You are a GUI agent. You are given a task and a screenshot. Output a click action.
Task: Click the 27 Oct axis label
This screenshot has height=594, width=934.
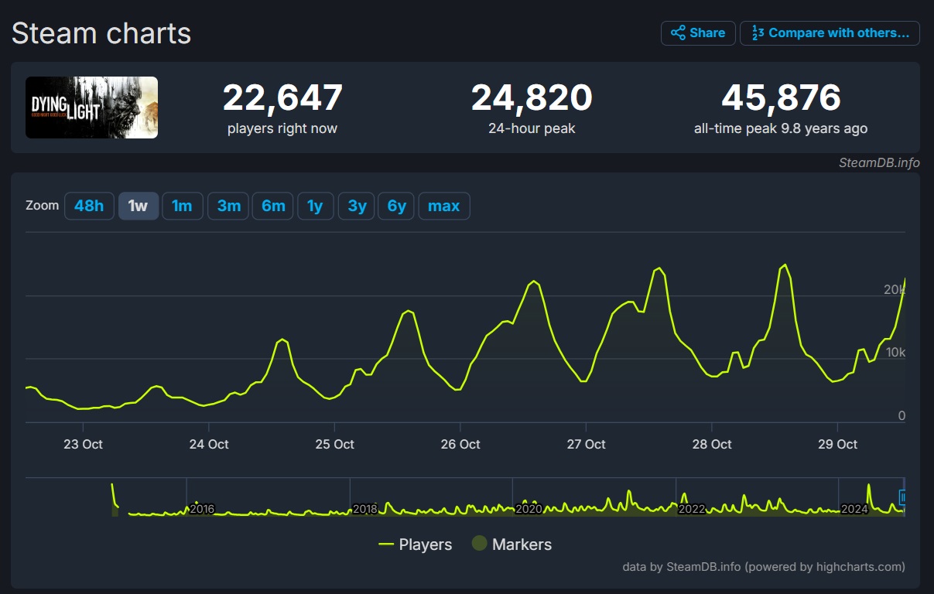click(586, 444)
